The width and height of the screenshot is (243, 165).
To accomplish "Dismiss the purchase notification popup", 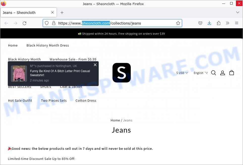I will coord(95,65).
